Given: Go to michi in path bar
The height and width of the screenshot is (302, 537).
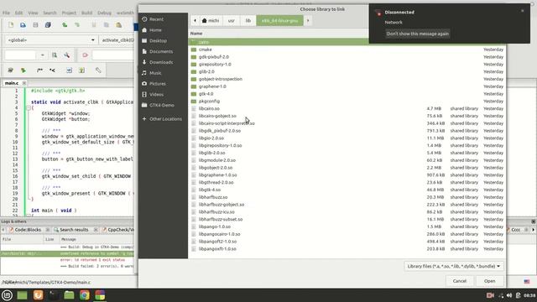Looking at the screenshot, I should [x=211, y=20].
